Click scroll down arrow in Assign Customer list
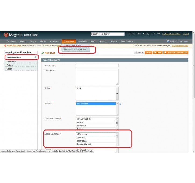 tap(117, 145)
